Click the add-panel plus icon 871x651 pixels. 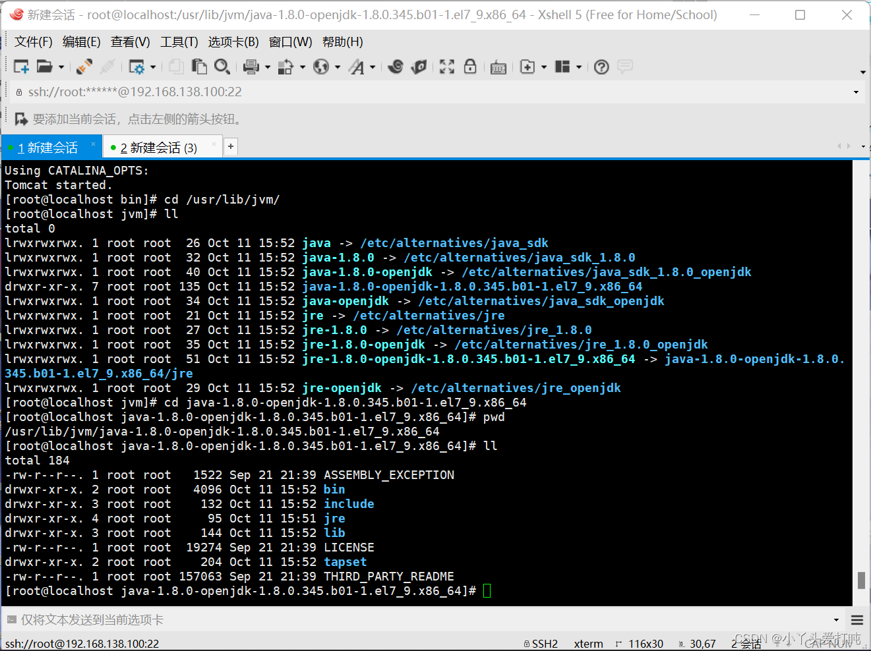point(527,67)
